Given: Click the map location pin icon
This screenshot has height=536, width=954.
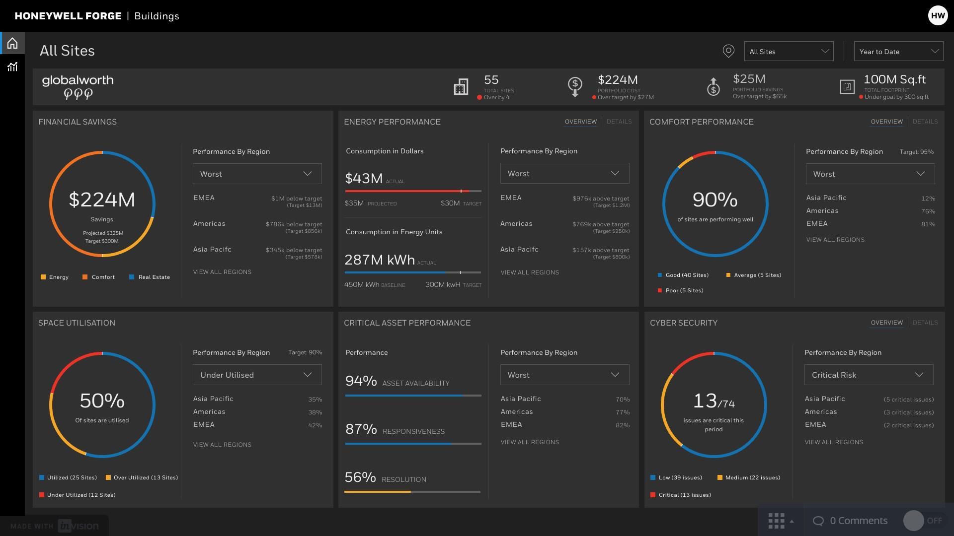Looking at the screenshot, I should click(x=728, y=51).
